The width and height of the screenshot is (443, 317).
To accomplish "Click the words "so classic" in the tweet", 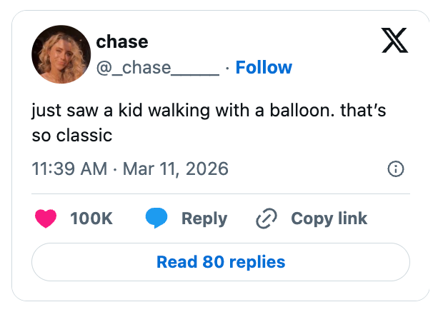I will tap(73, 134).
